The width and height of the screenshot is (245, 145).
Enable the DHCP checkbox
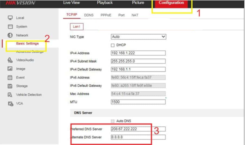click(113, 45)
